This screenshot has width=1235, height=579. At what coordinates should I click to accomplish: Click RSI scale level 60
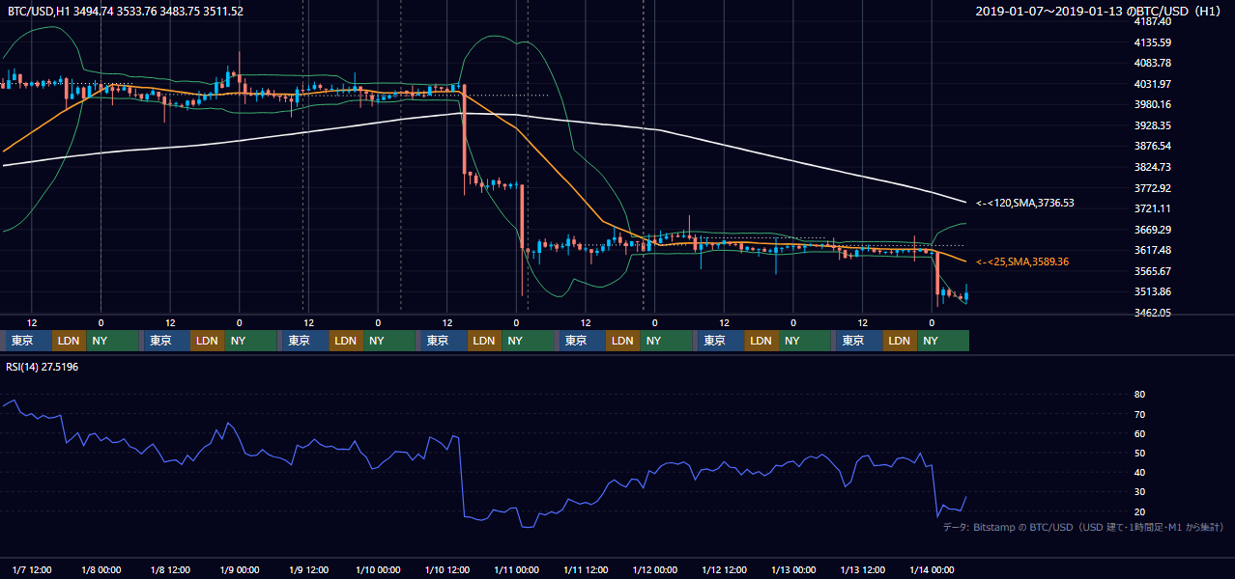click(x=1139, y=433)
